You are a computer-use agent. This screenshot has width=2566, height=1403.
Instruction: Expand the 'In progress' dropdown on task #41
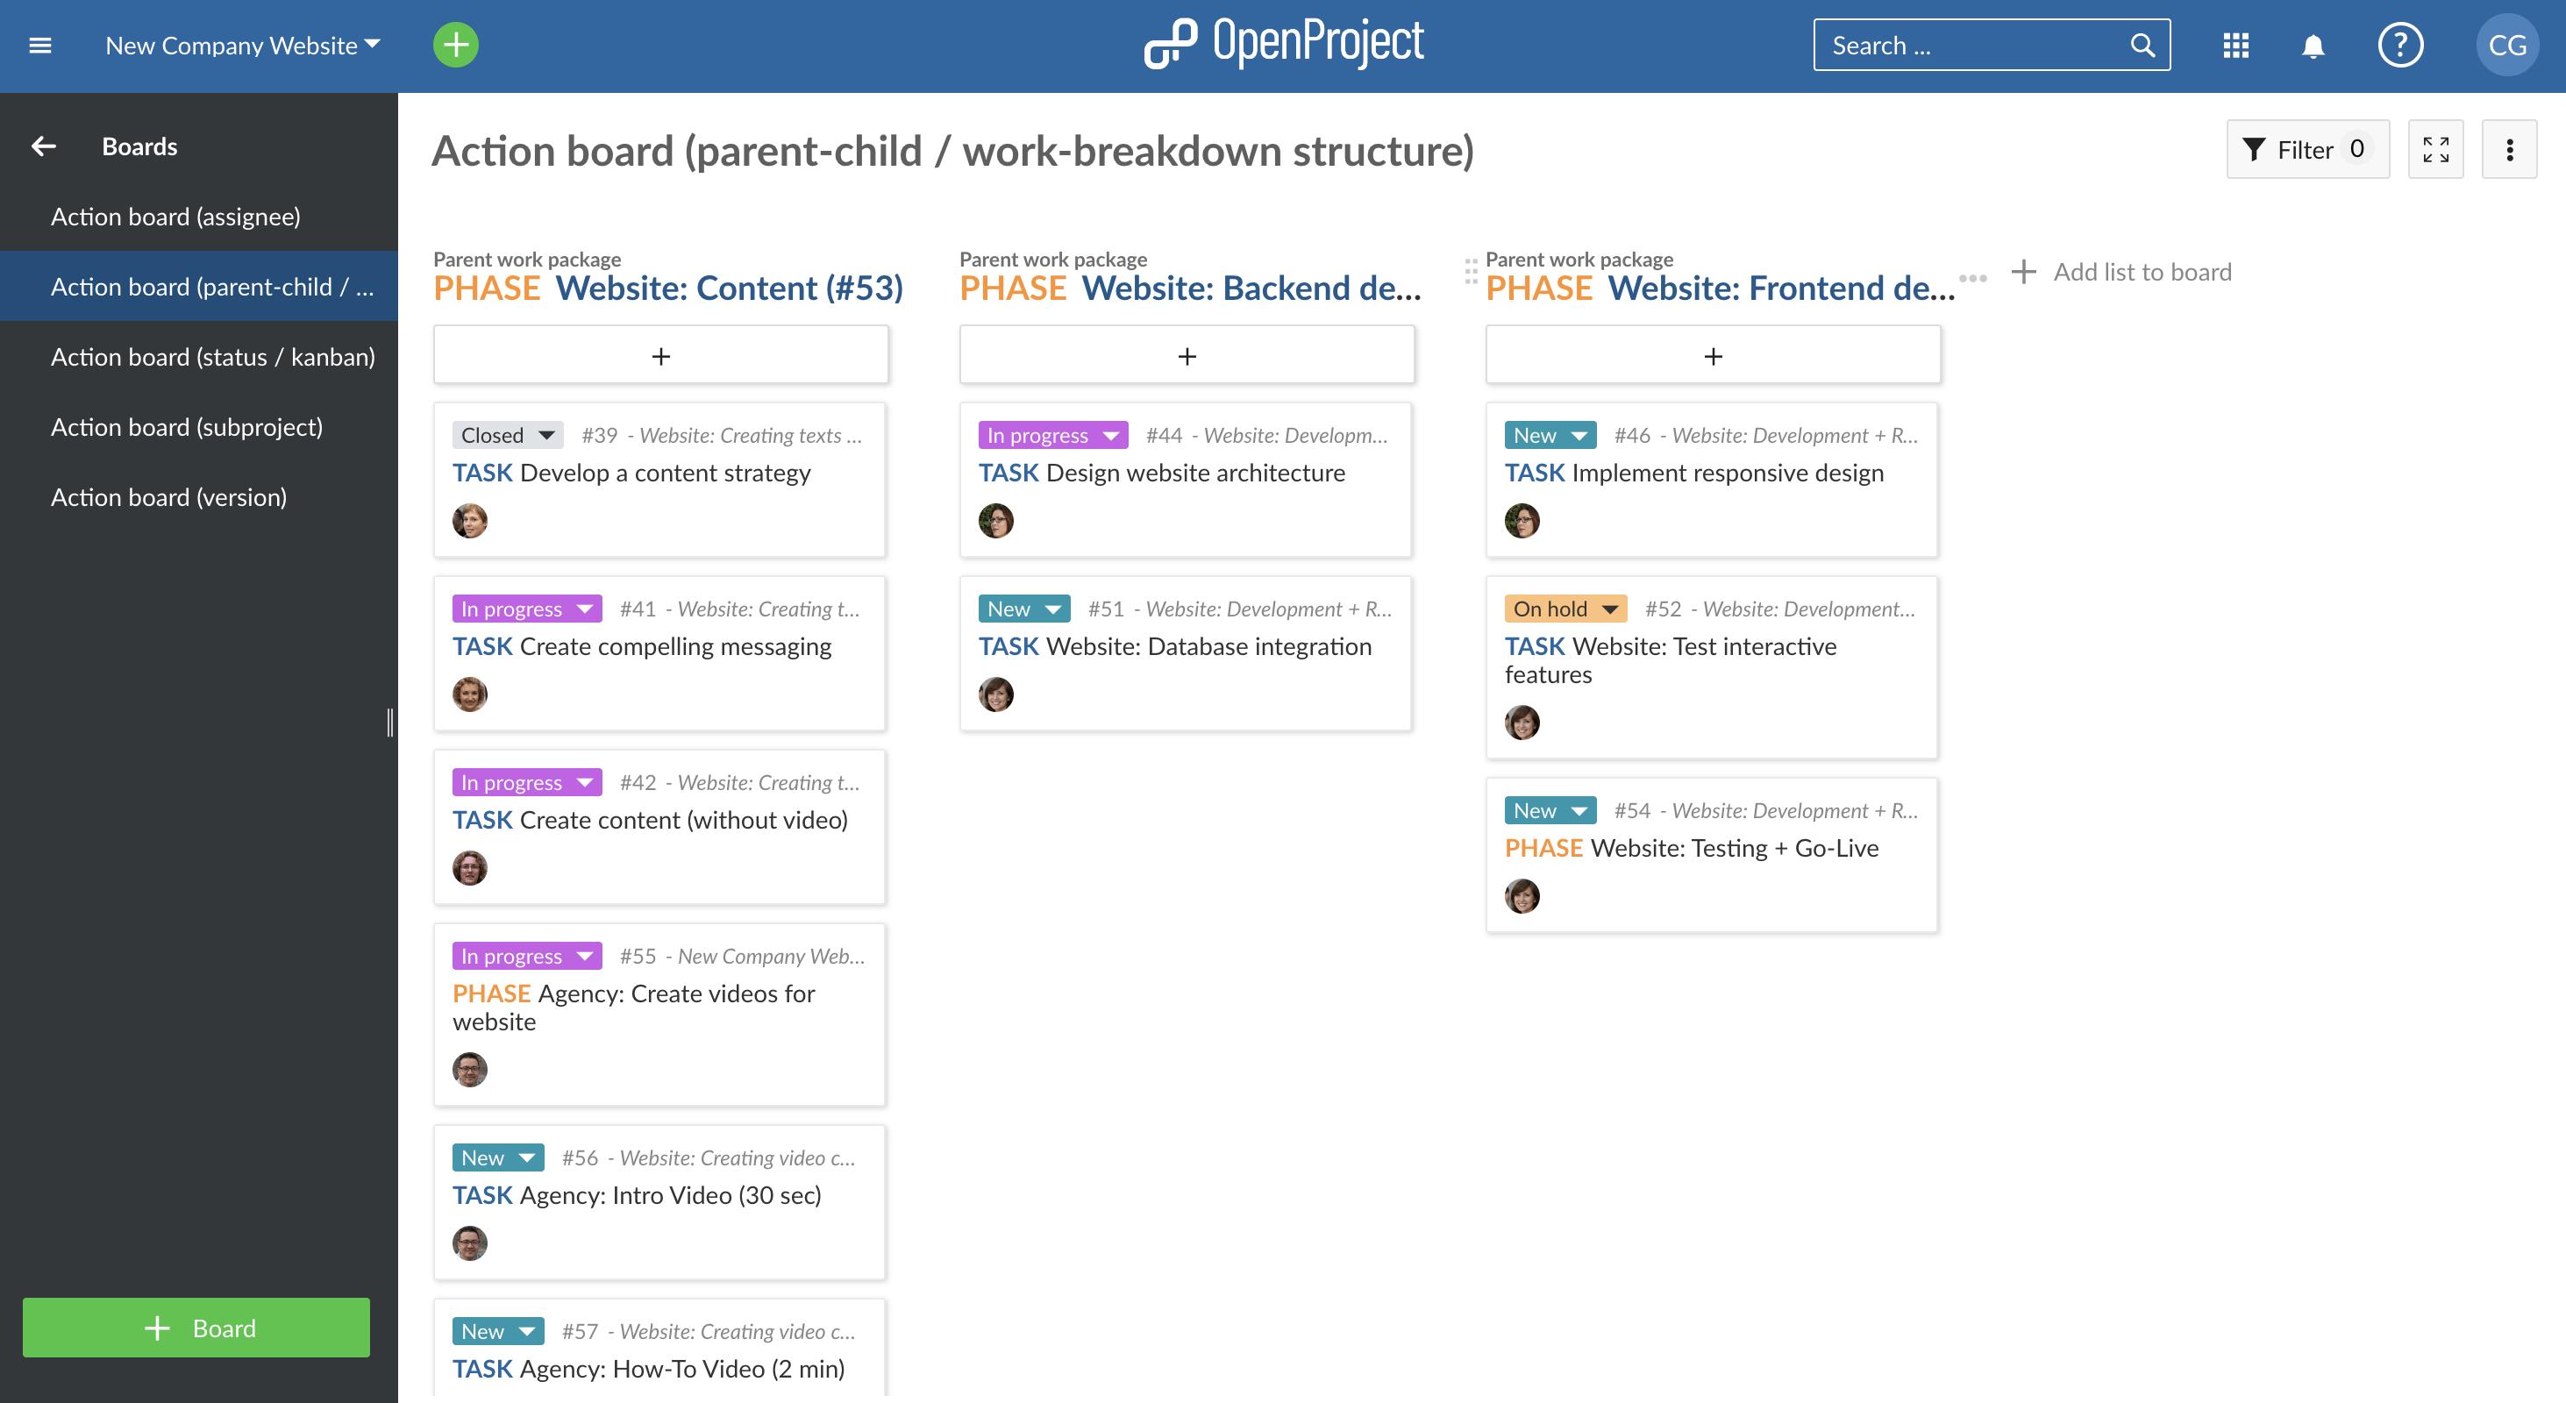(x=582, y=609)
